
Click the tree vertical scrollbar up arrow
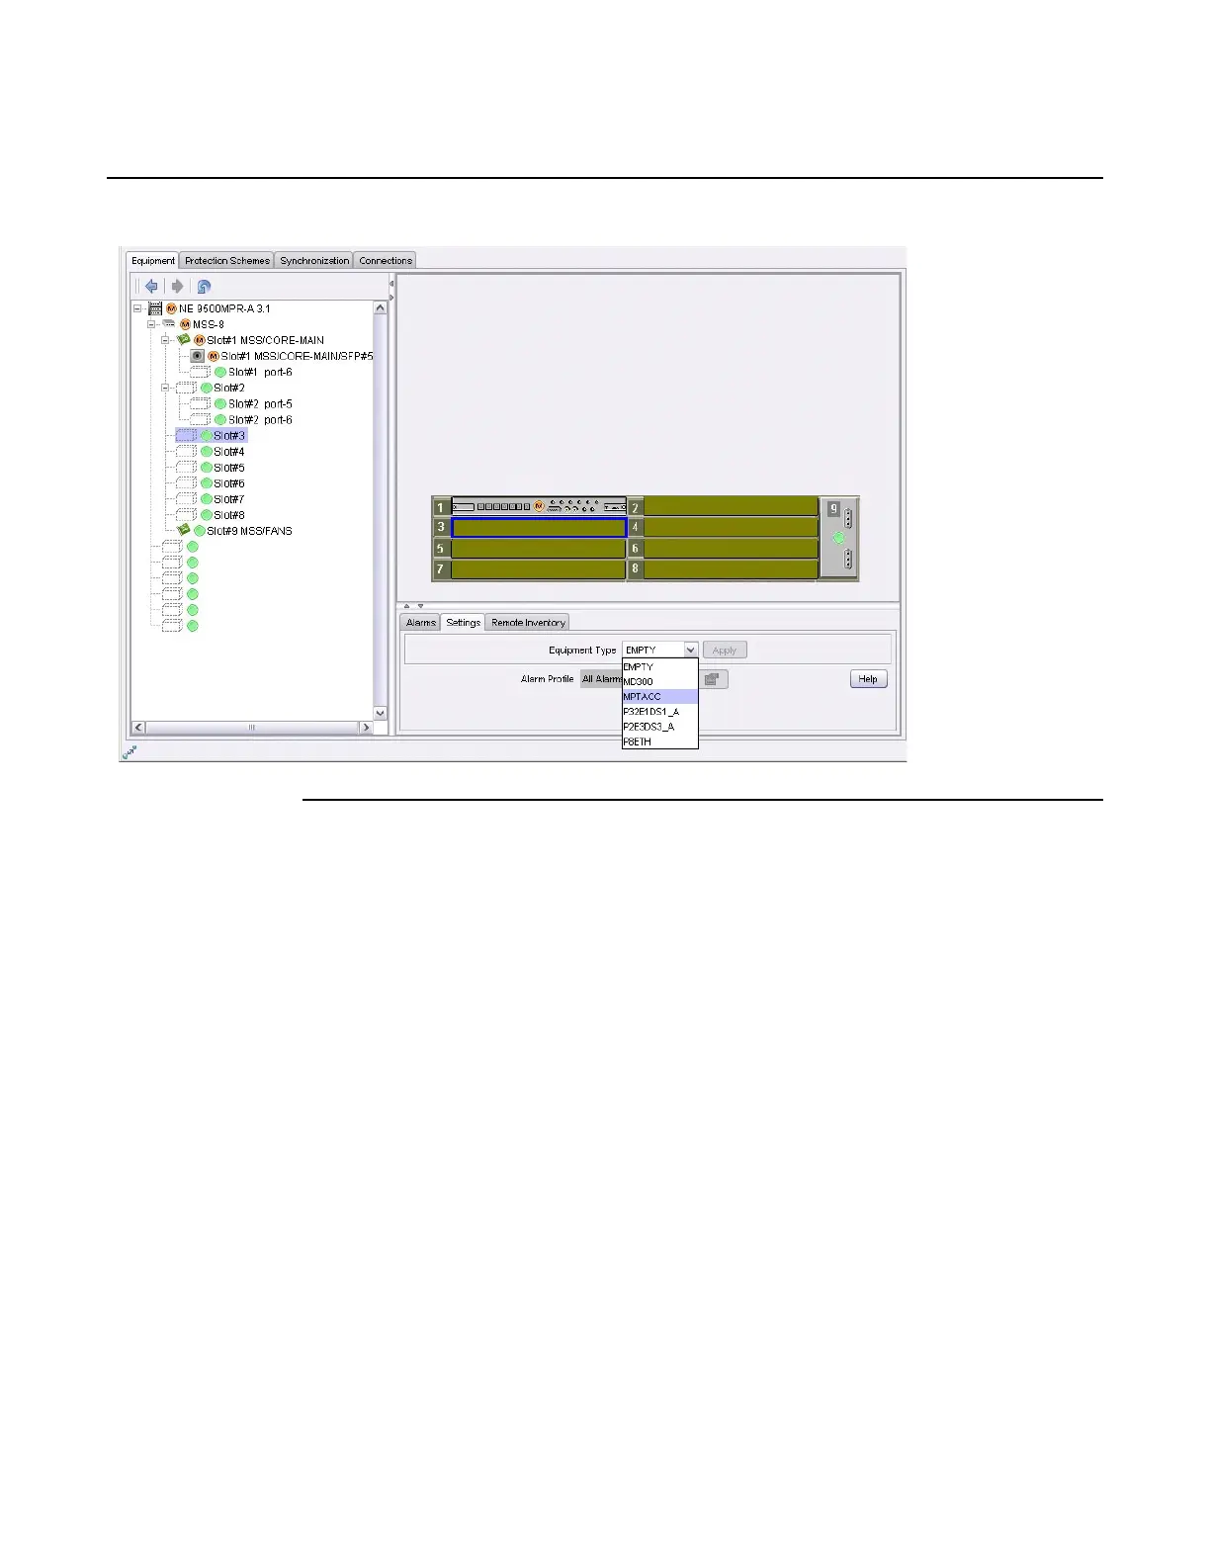[x=381, y=308]
